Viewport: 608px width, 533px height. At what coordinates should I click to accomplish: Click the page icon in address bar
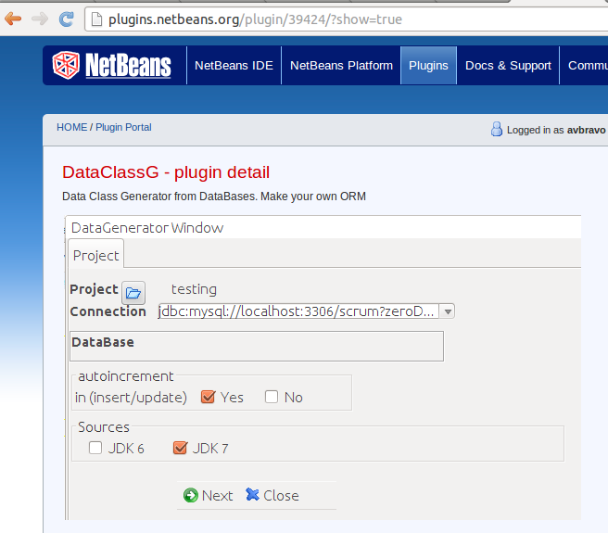coord(96,19)
